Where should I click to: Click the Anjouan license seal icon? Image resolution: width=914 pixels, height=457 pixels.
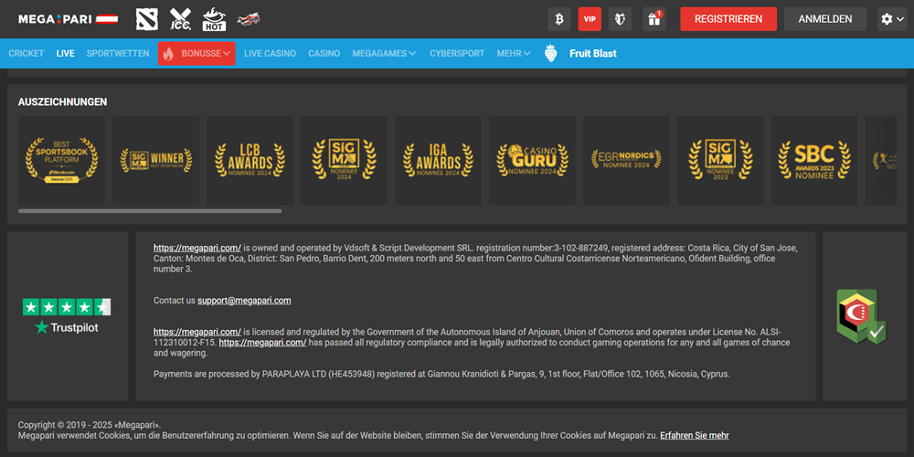pos(862,316)
